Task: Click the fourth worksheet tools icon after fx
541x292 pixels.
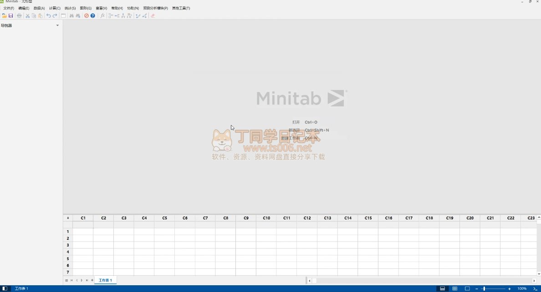Action: click(129, 16)
